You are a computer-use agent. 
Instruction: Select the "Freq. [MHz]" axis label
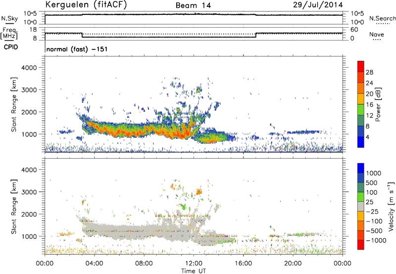pos(9,33)
